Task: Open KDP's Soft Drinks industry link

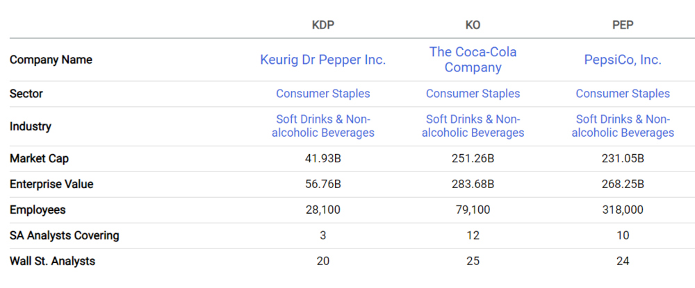Action: (322, 126)
